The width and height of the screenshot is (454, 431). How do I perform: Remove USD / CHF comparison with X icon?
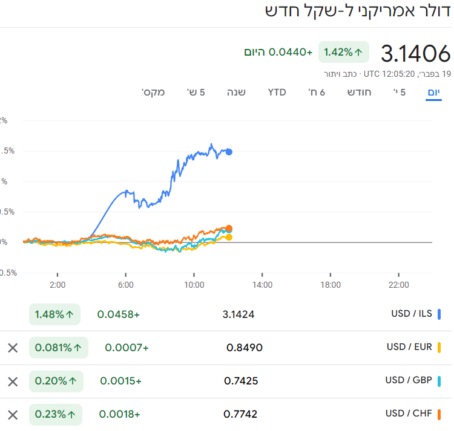13,415
